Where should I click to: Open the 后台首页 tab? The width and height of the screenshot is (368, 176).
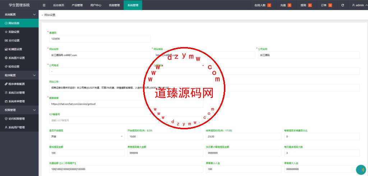coord(59,5)
